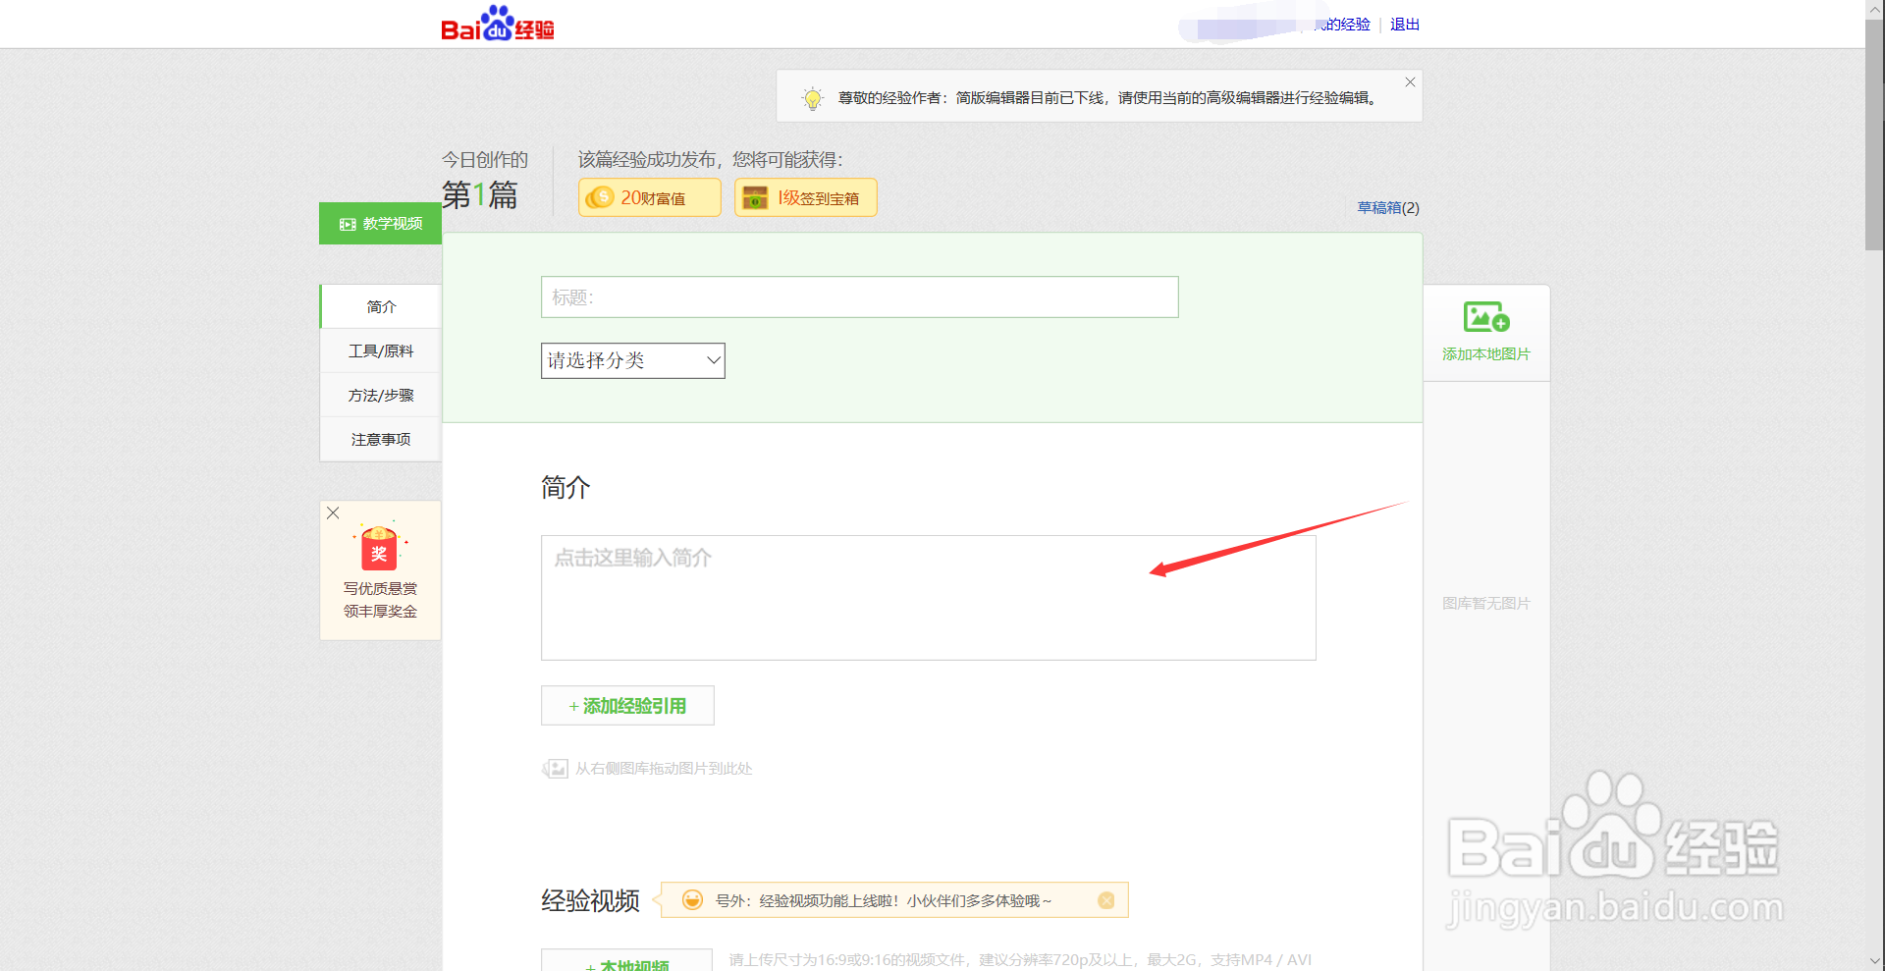Open the 请选择分类 category dropdown

(x=632, y=360)
